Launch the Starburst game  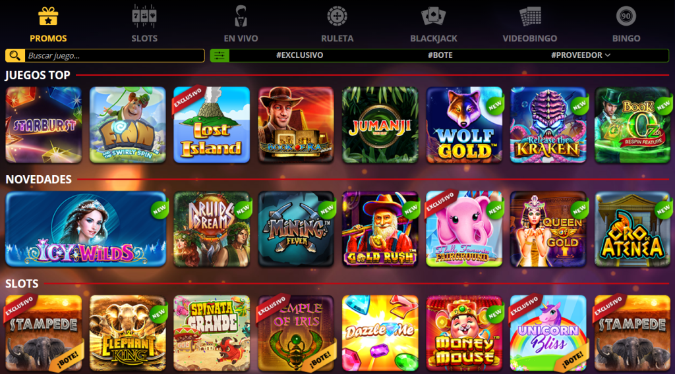pyautogui.click(x=44, y=124)
